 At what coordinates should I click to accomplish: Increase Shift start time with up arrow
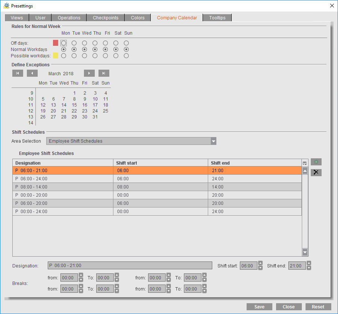[x=260, y=263]
